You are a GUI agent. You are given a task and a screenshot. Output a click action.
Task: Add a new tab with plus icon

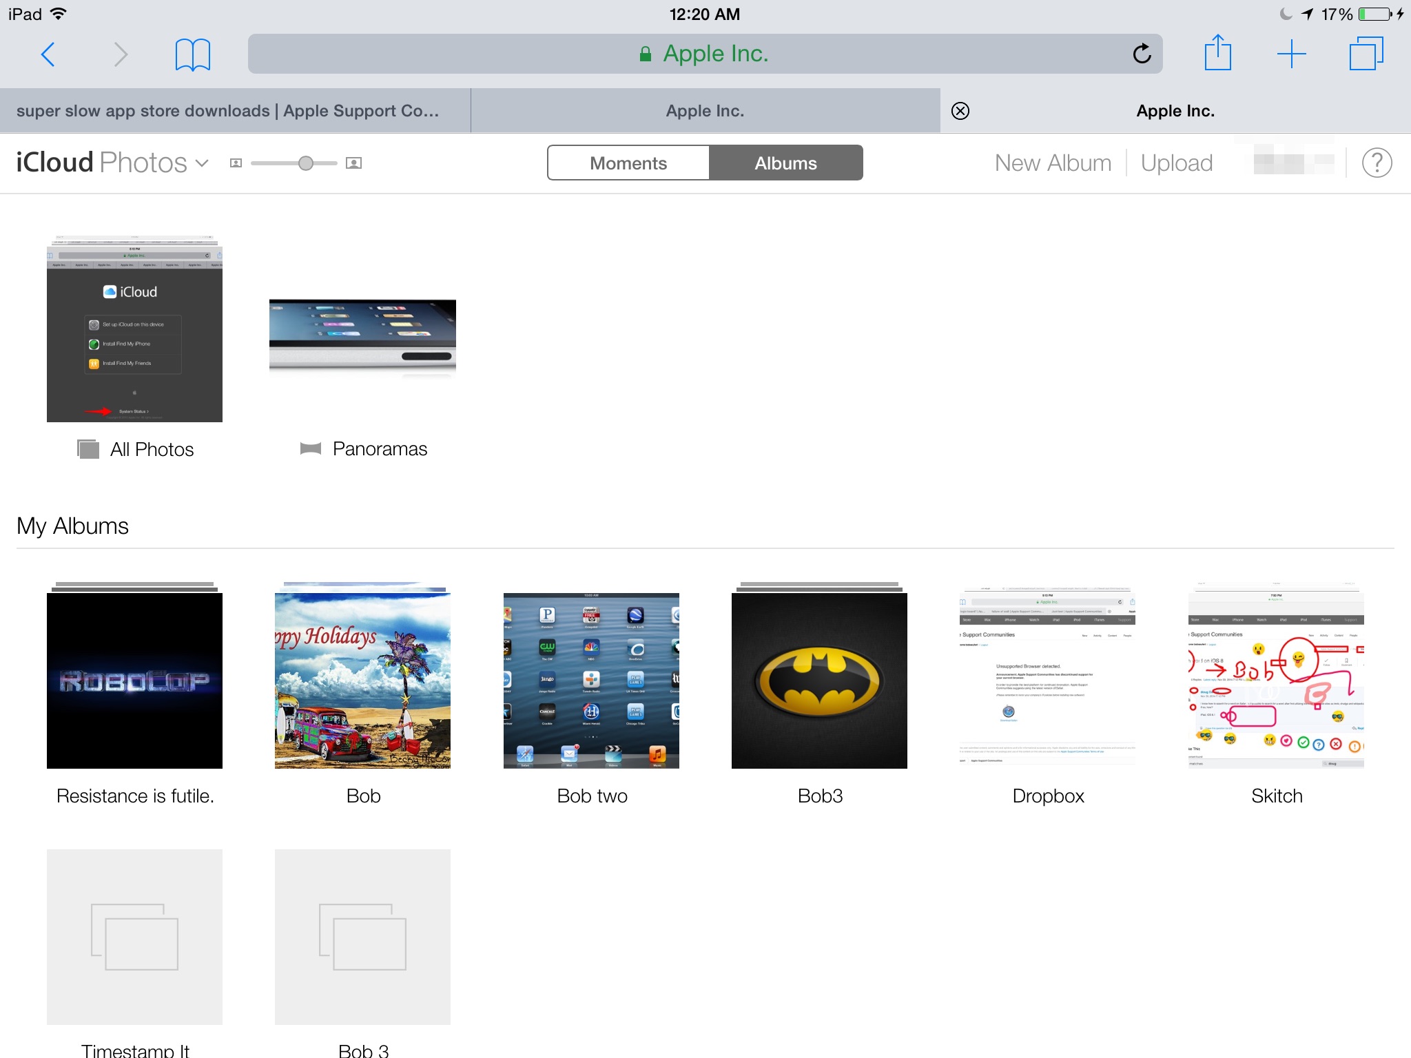[1291, 54]
